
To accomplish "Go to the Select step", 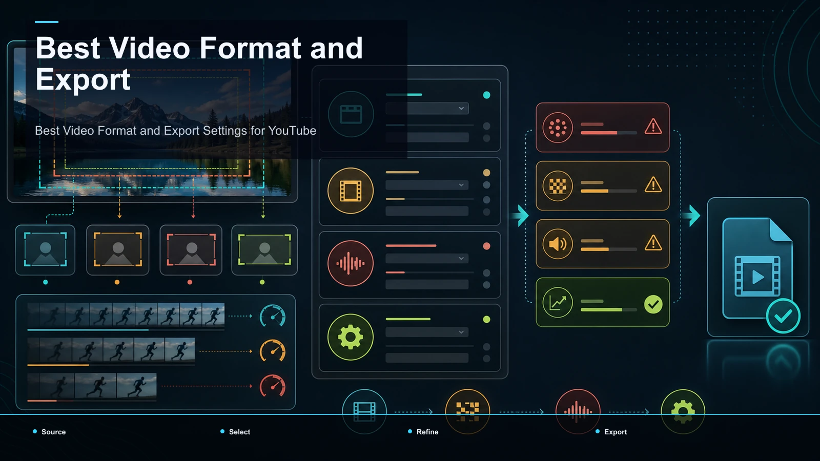I will tap(235, 432).
